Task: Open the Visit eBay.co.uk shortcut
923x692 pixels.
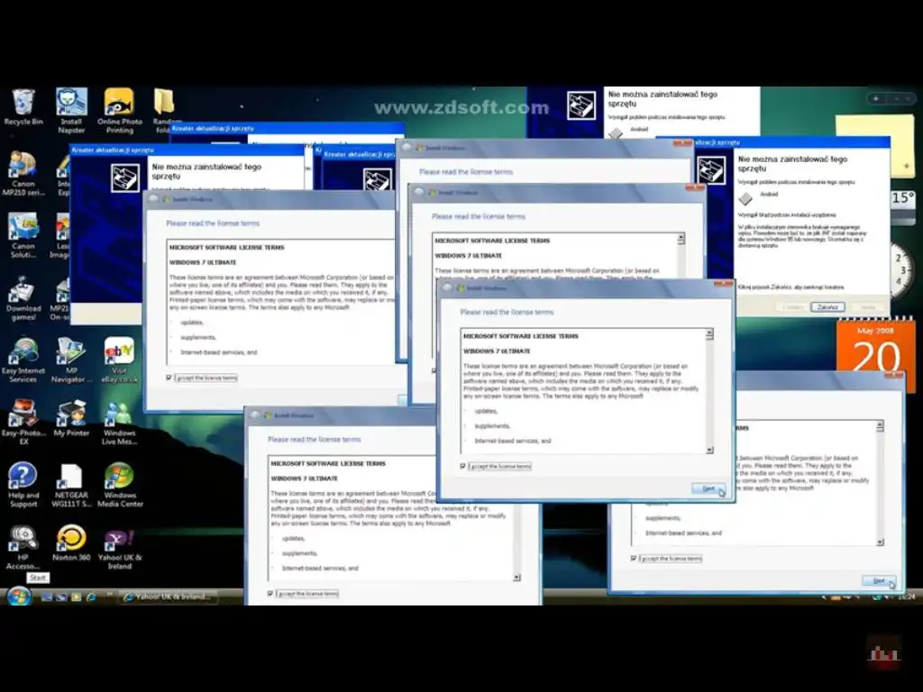Action: point(120,360)
